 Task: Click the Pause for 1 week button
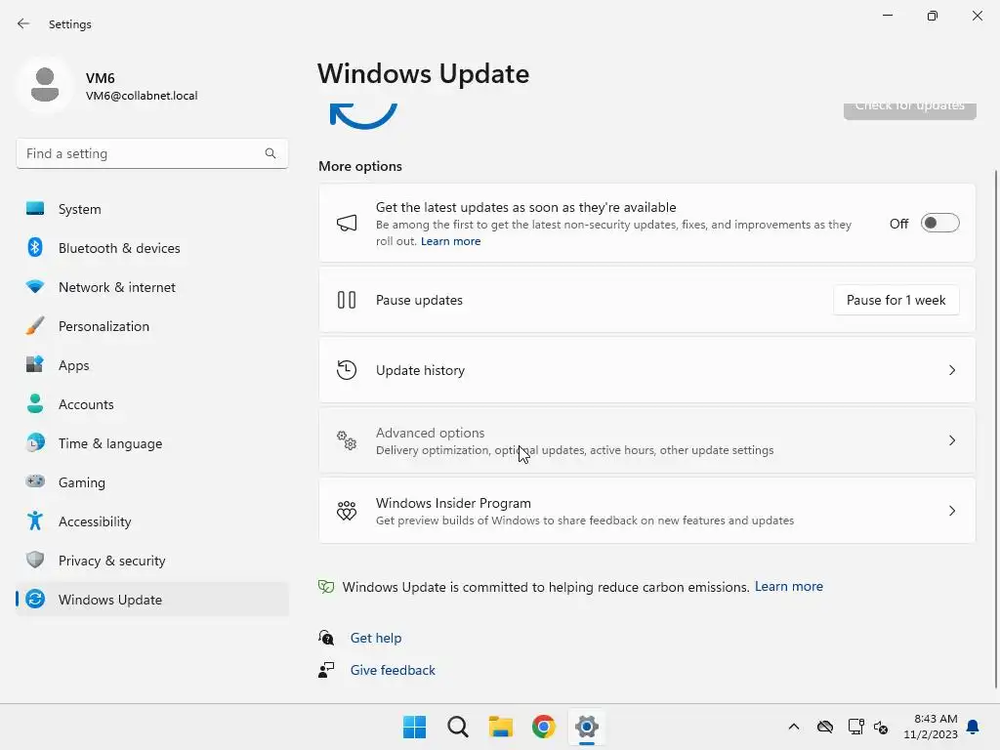pyautogui.click(x=896, y=300)
